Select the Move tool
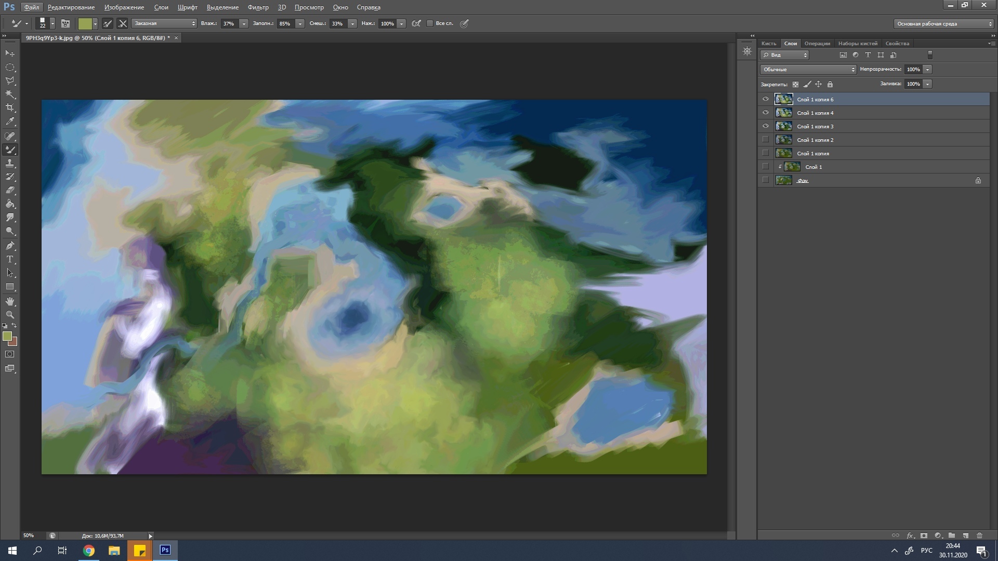This screenshot has height=561, width=998. tap(10, 53)
